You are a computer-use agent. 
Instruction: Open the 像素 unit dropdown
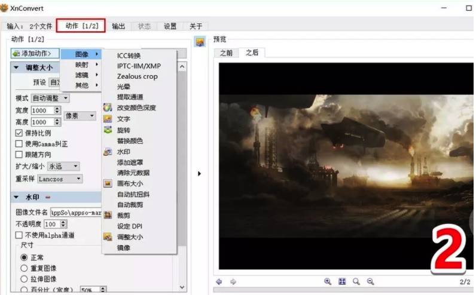pyautogui.click(x=80, y=116)
